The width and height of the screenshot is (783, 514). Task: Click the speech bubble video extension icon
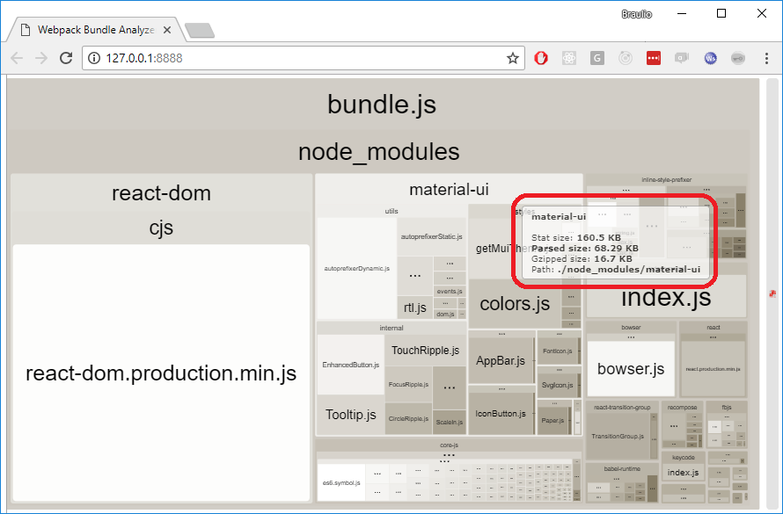coord(682,58)
